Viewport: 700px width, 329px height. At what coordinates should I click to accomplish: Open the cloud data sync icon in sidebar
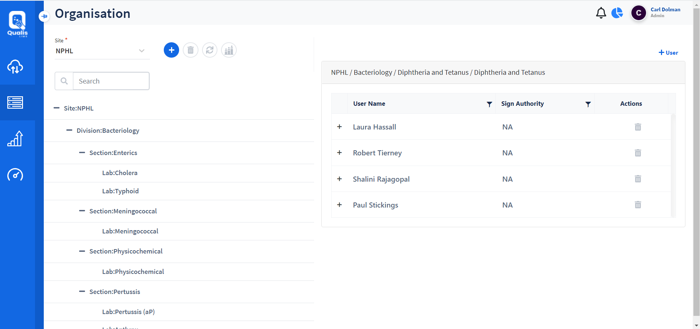15,67
